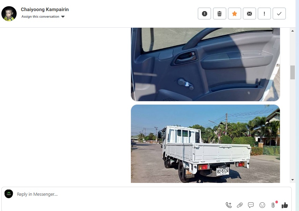Toggle the orange follow-up star
299x211 pixels.
pyautogui.click(x=234, y=14)
